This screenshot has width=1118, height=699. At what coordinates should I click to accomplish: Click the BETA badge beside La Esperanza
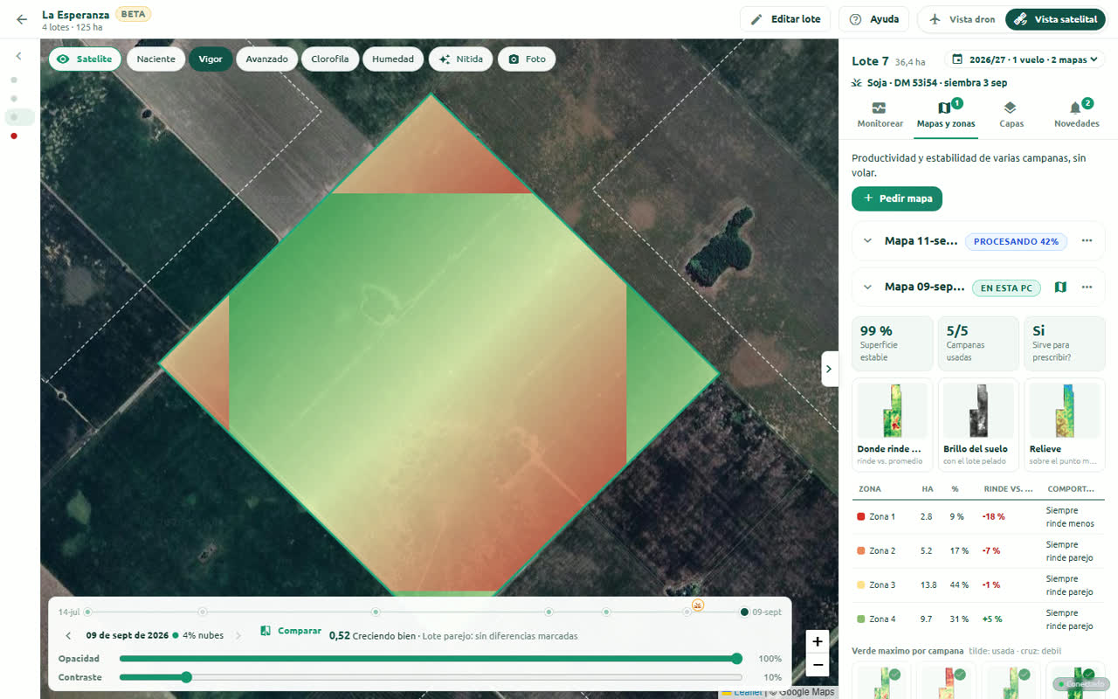point(134,14)
